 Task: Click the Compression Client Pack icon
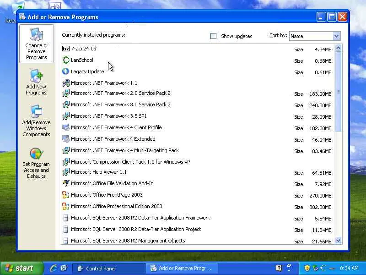click(66, 162)
